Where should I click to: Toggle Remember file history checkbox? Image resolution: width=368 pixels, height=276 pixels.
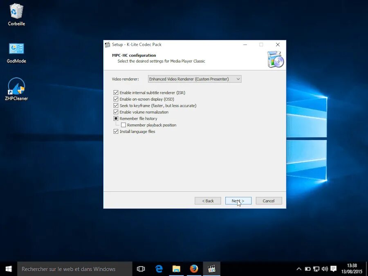[116, 119]
